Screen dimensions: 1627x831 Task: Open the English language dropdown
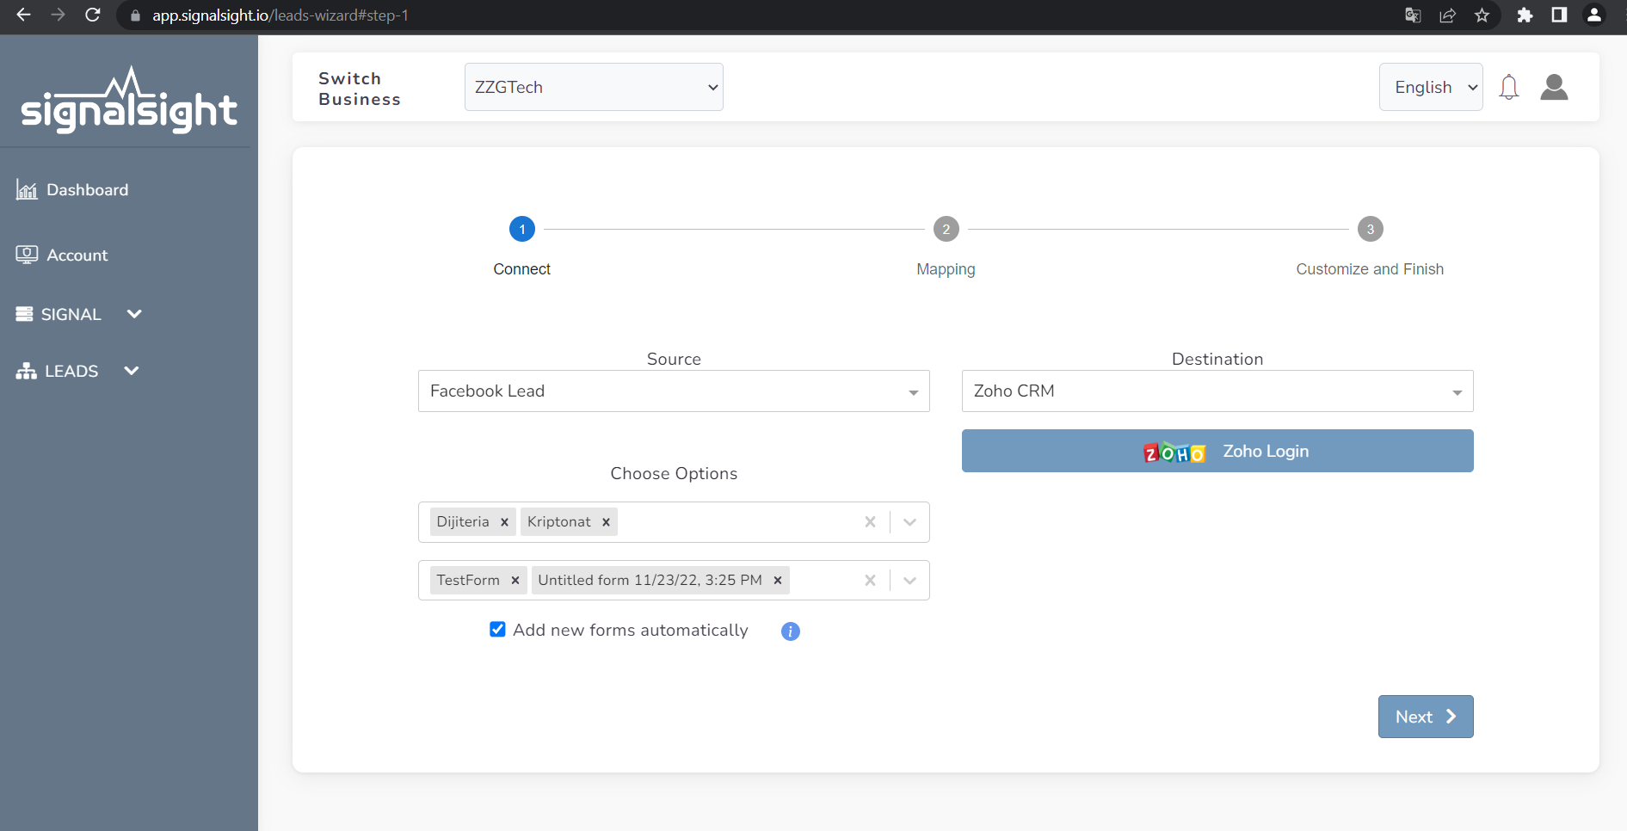click(x=1431, y=87)
